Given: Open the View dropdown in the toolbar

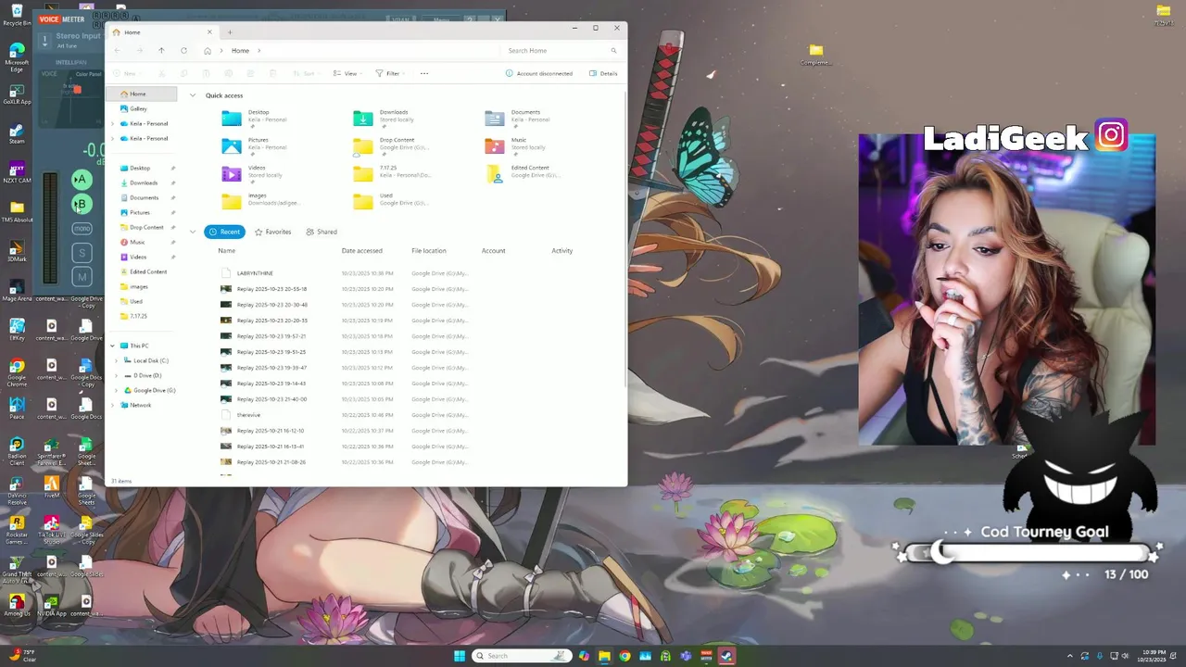Looking at the screenshot, I should (347, 73).
